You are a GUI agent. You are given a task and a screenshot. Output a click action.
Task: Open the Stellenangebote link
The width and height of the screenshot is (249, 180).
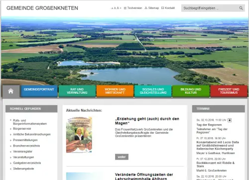point(23,169)
